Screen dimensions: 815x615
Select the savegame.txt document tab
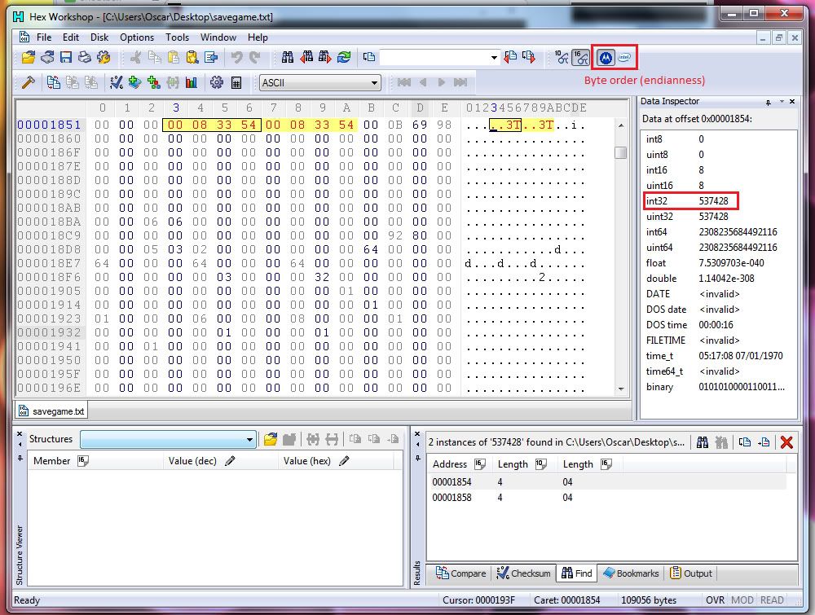[x=51, y=411]
